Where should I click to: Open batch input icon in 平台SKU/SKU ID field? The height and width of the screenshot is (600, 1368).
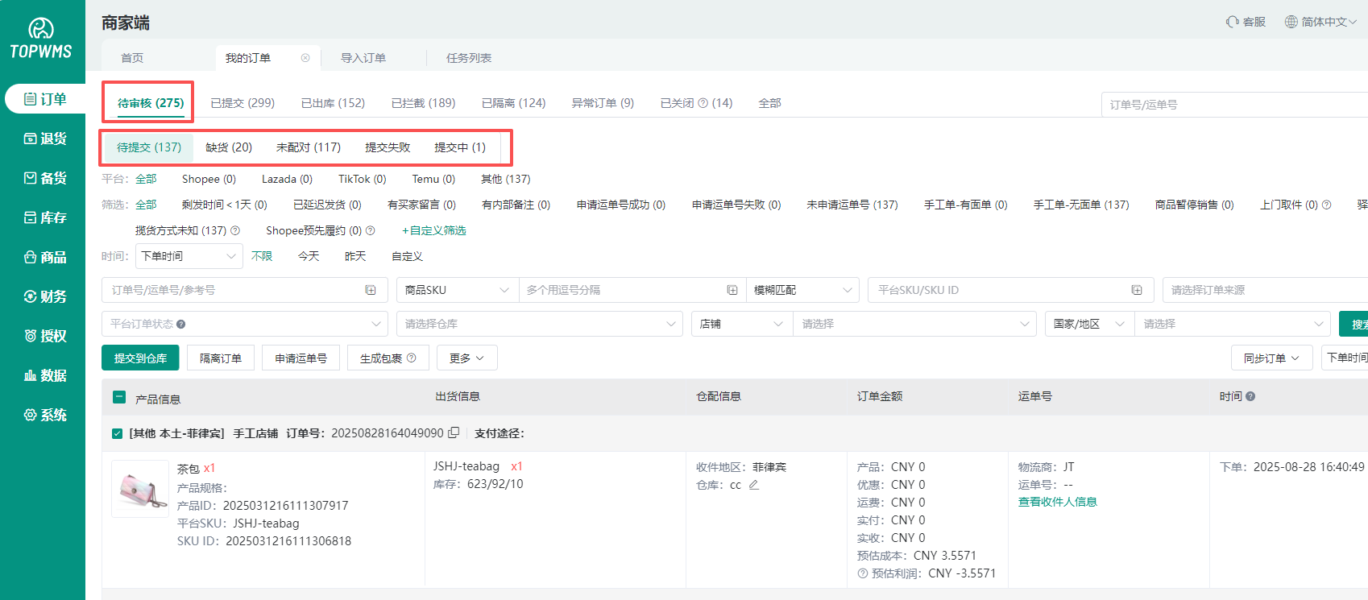pyautogui.click(x=1137, y=290)
